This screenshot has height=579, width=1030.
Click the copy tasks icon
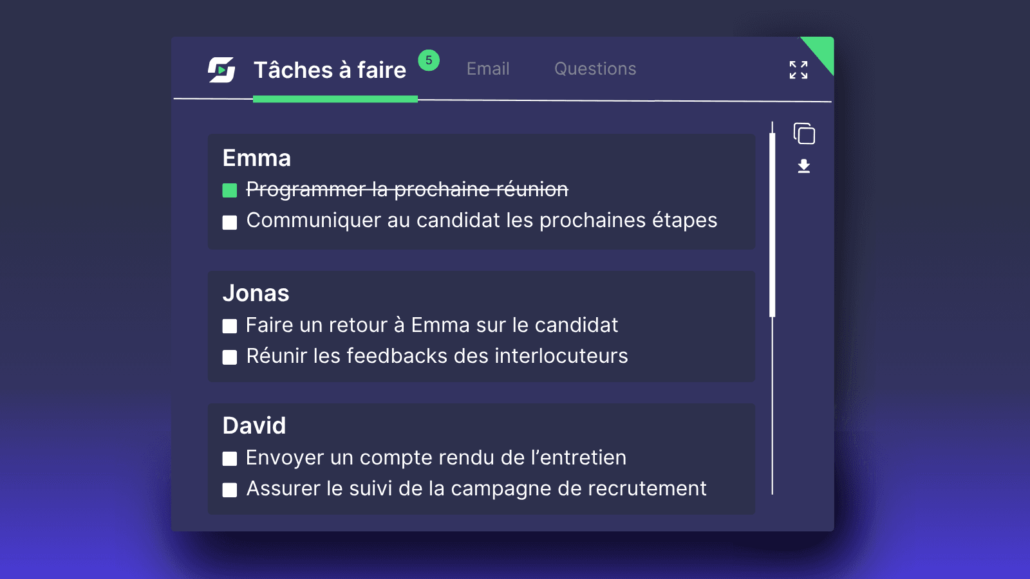coord(804,134)
